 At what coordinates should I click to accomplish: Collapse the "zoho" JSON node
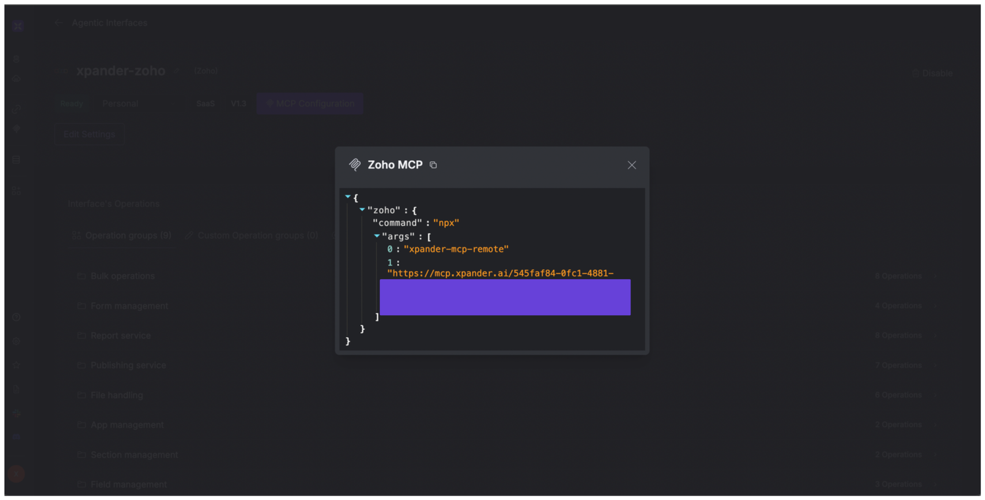362,209
